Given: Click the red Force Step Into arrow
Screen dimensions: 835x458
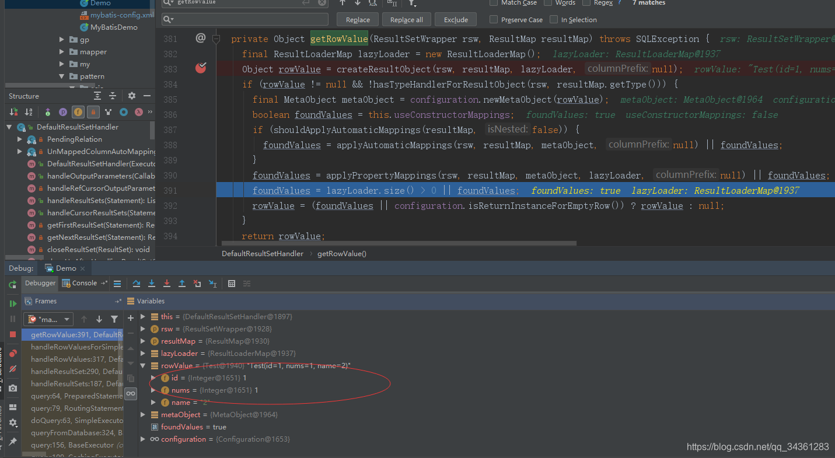Looking at the screenshot, I should 167,284.
